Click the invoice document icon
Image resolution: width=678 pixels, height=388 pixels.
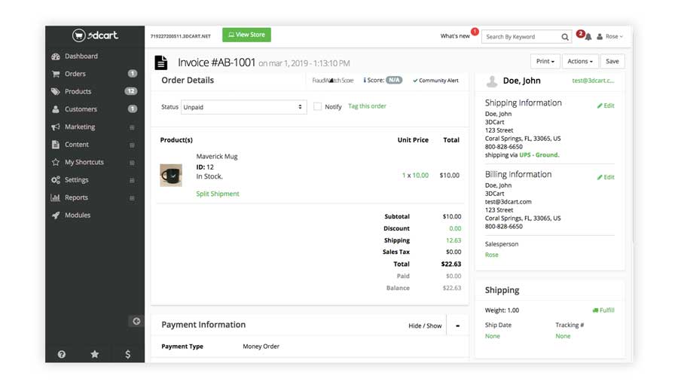[161, 63]
